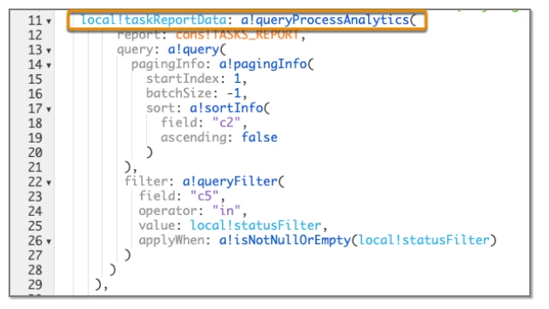Click the batchSize parameter
Screen dimensions: 549x309
[178, 93]
